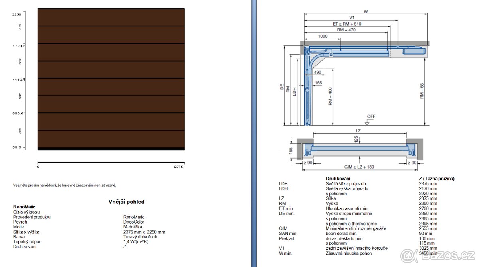Click the 'RenoMatic' value beside Provedení produktu
Image resolution: width=479 pixels, height=267 pixels.
[x=134, y=217]
